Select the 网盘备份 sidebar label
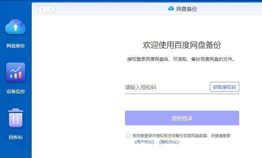Screen dimensions: 262x158 [16, 46]
